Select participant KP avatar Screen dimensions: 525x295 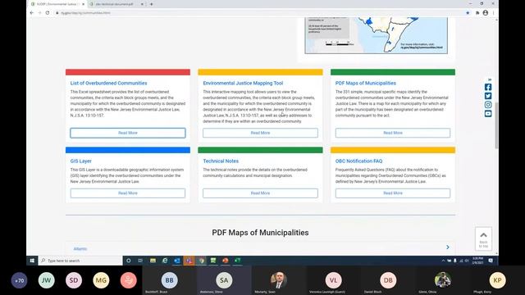point(498,280)
